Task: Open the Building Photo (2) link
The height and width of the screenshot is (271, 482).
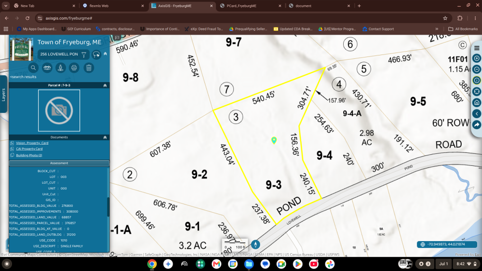Action: [29, 155]
